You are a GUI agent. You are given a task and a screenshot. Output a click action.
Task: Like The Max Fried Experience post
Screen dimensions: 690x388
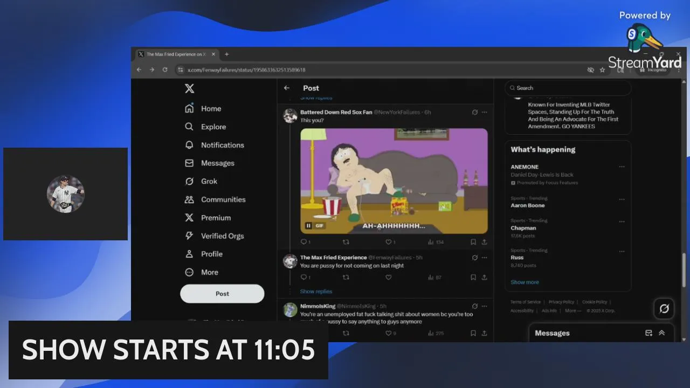388,277
